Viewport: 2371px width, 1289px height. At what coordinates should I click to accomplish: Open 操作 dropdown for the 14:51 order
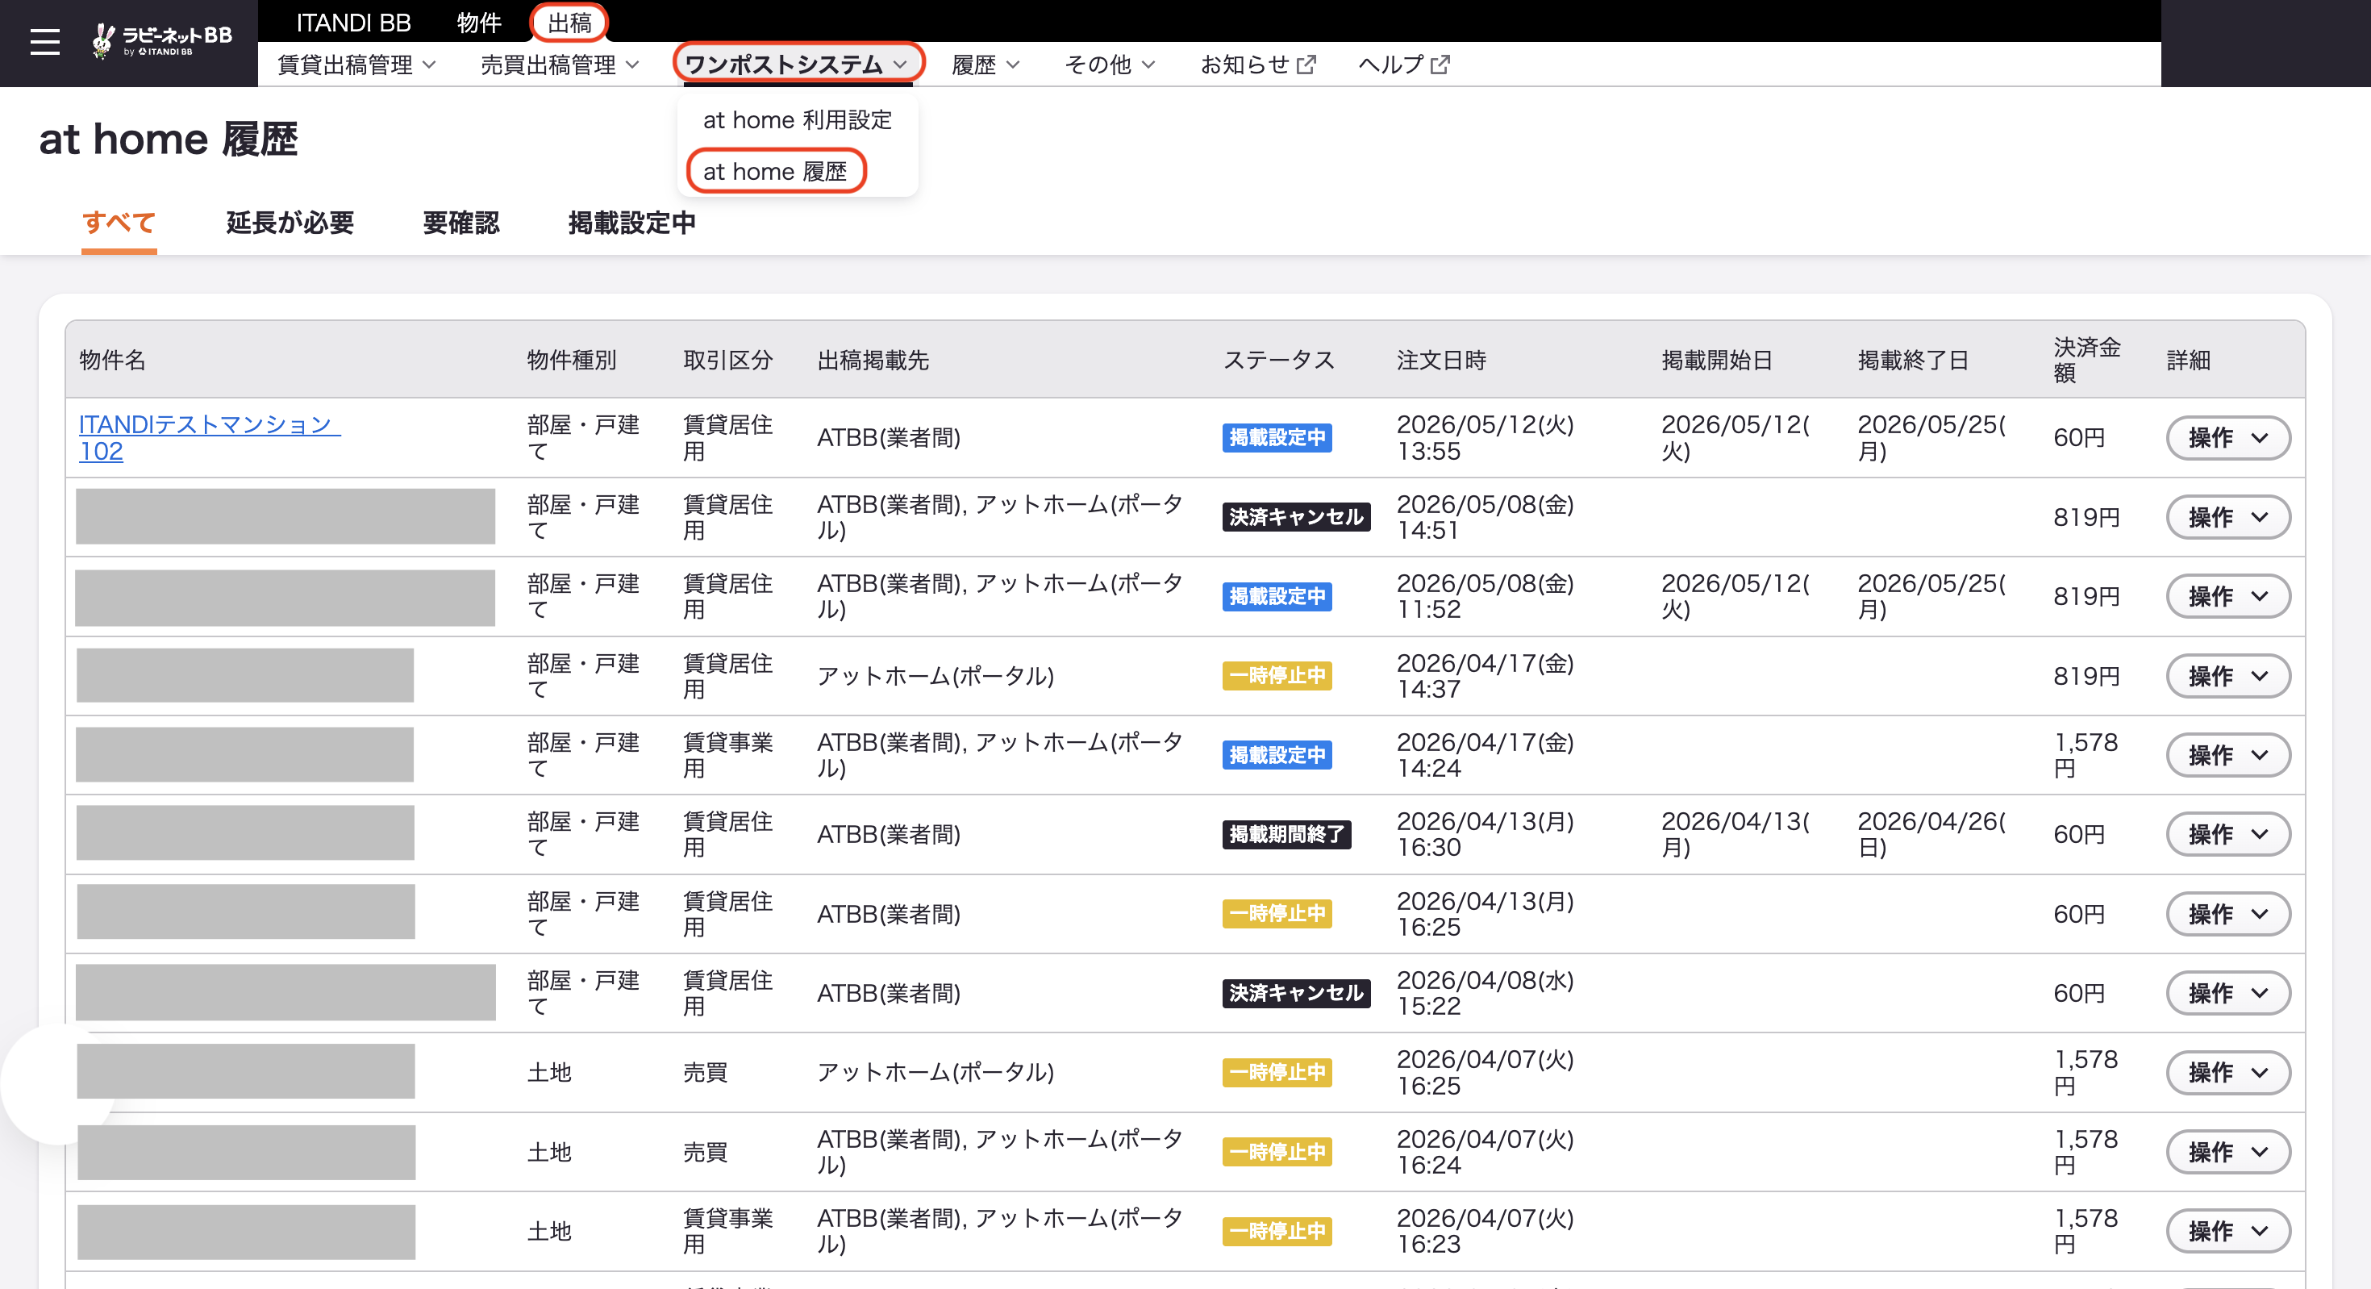pyautogui.click(x=2227, y=516)
